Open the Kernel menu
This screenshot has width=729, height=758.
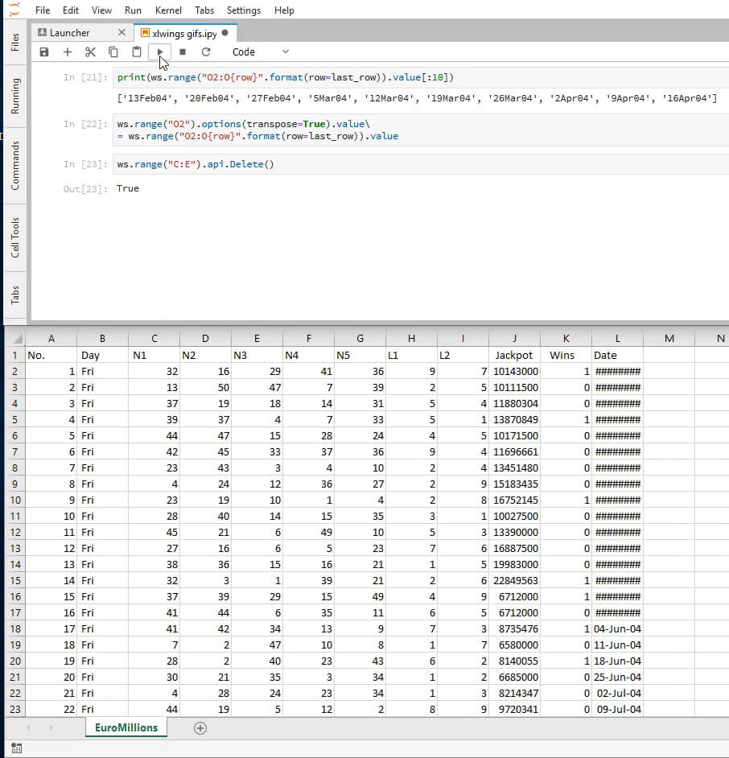point(168,10)
